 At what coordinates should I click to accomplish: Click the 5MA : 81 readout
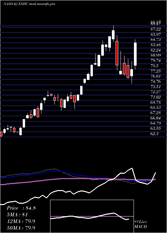17,215
